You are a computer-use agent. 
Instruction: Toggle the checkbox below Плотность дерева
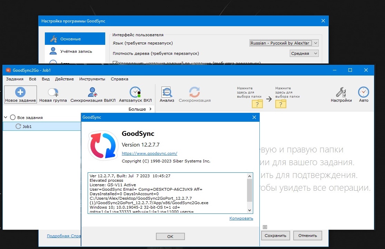tap(115, 63)
